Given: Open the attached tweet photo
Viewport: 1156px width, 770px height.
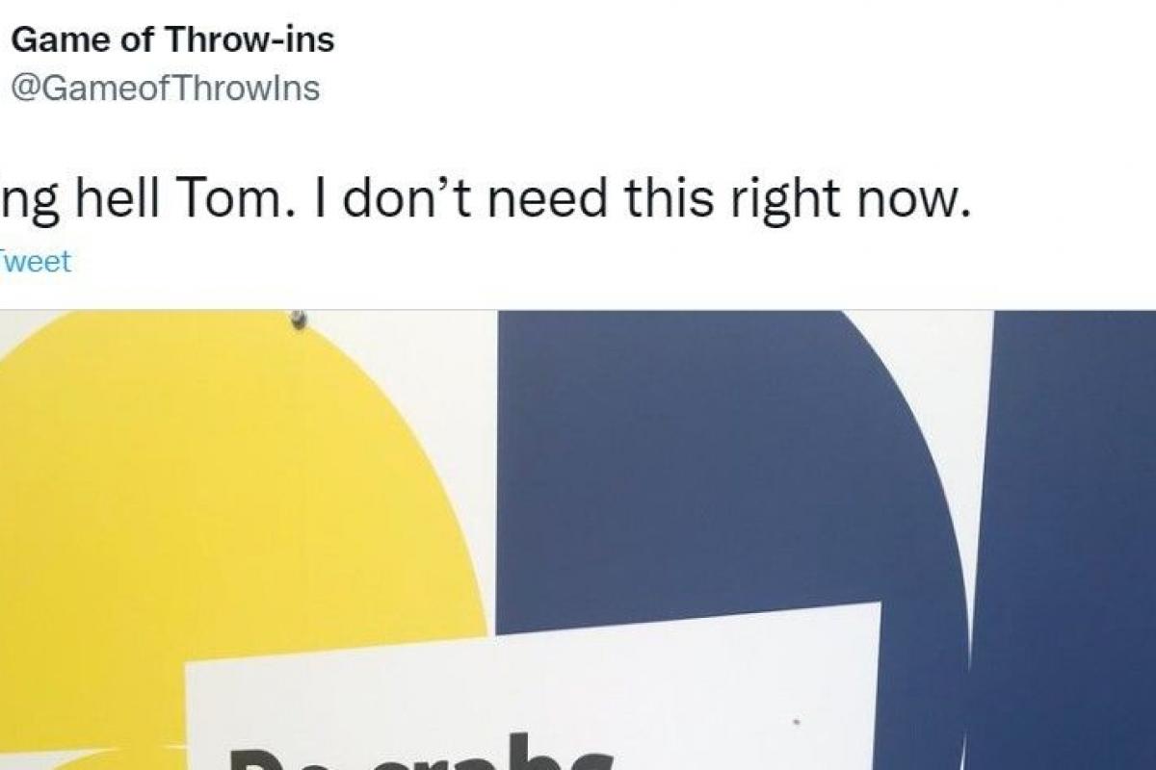Looking at the screenshot, I should tap(578, 540).
